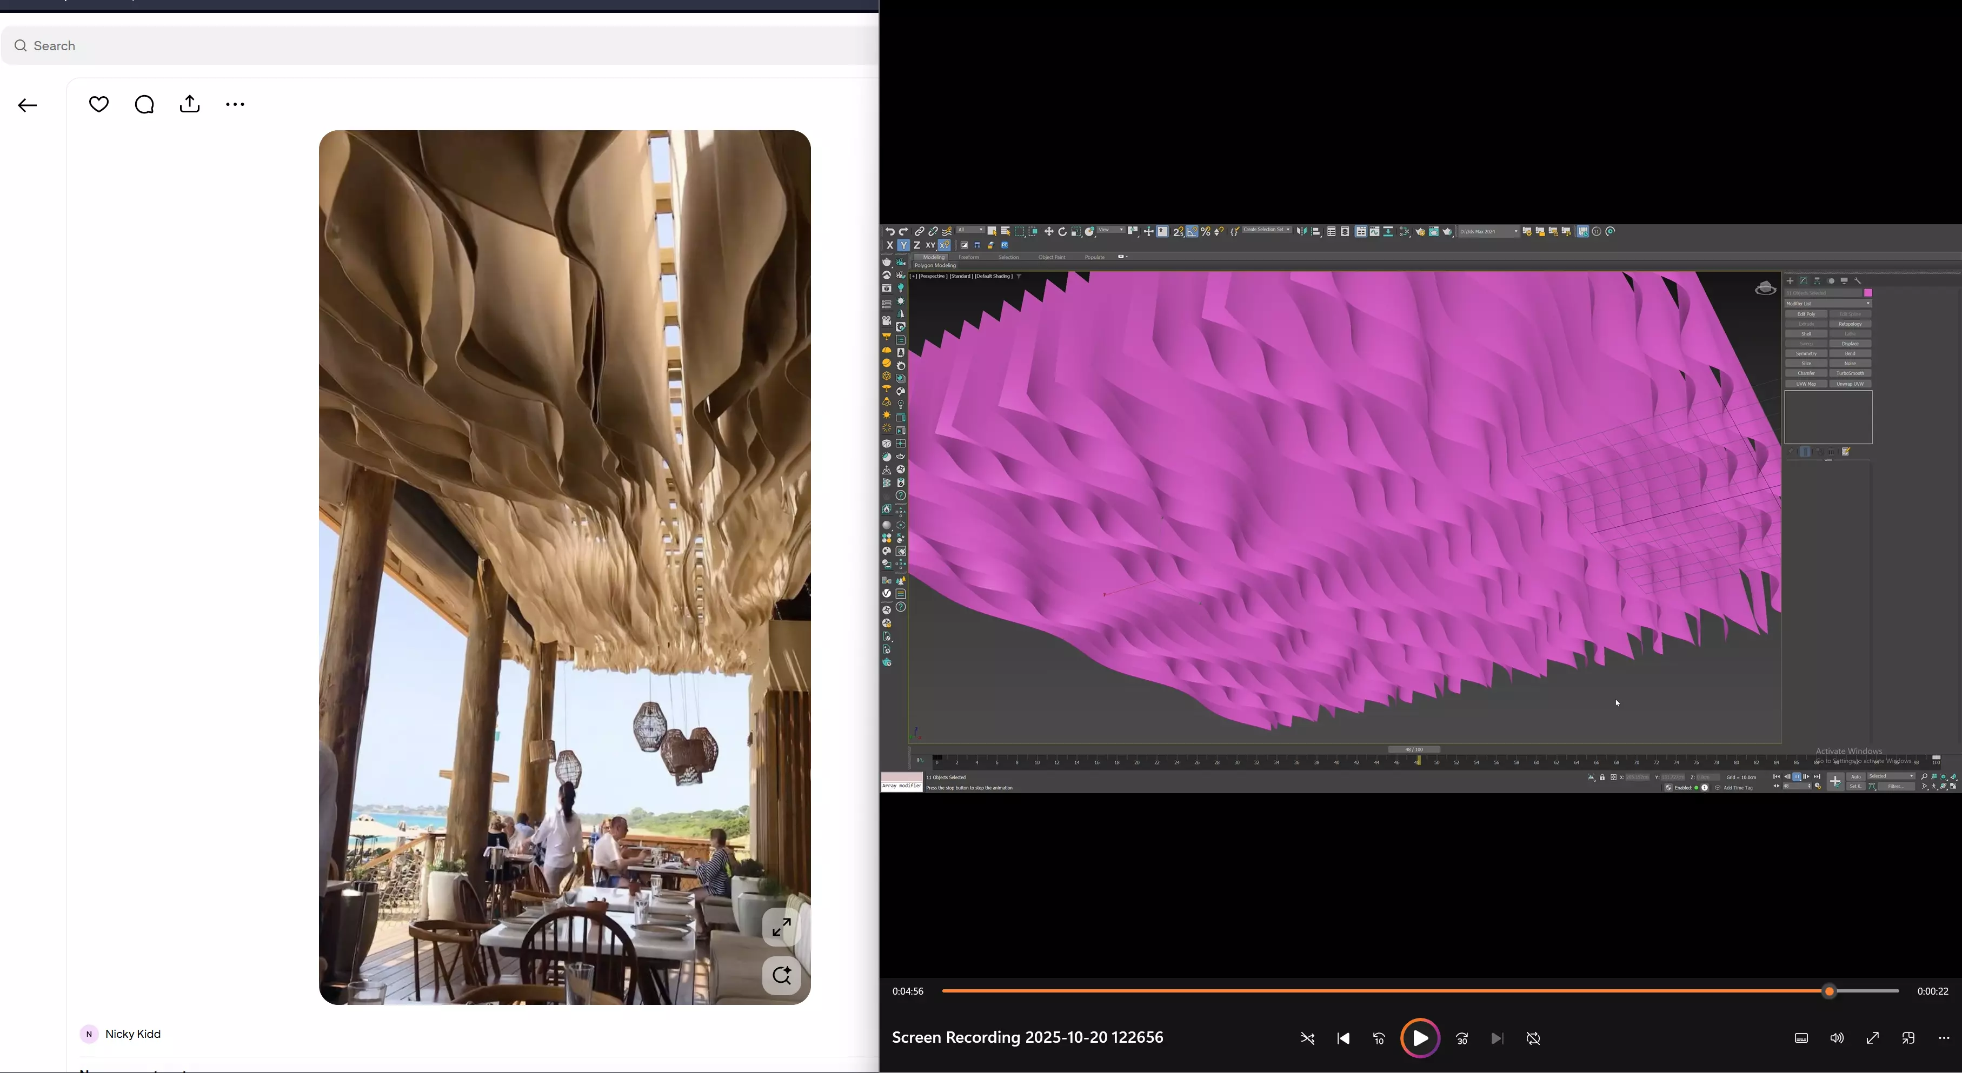
Task: Toggle shuffle in the media player
Action: tap(1308, 1039)
